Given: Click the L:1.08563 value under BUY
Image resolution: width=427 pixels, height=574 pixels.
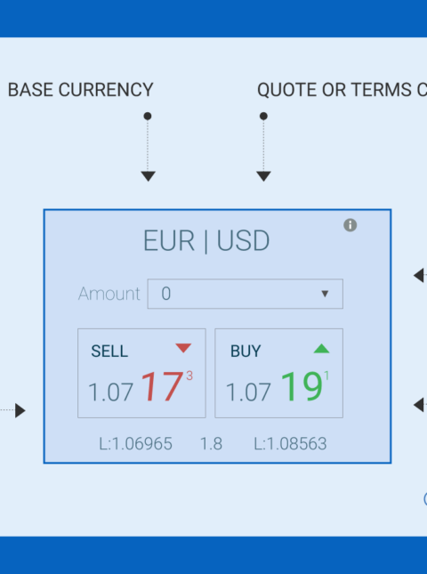Looking at the screenshot, I should [290, 444].
